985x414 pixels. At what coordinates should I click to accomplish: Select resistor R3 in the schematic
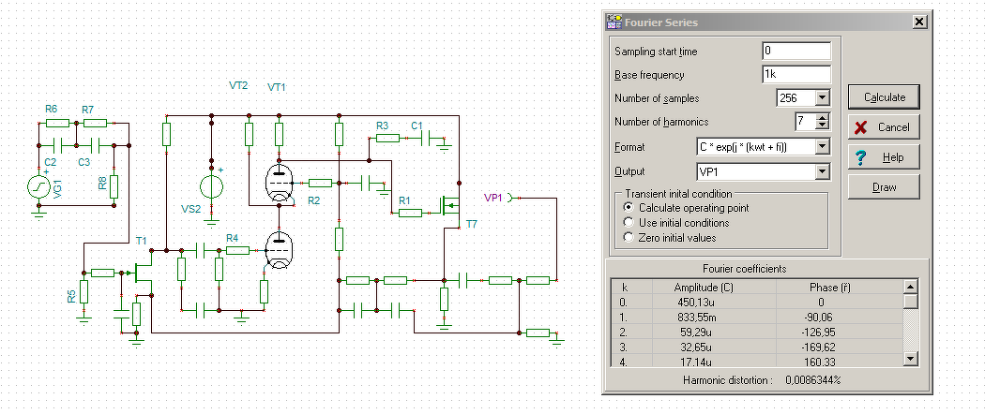[x=387, y=138]
